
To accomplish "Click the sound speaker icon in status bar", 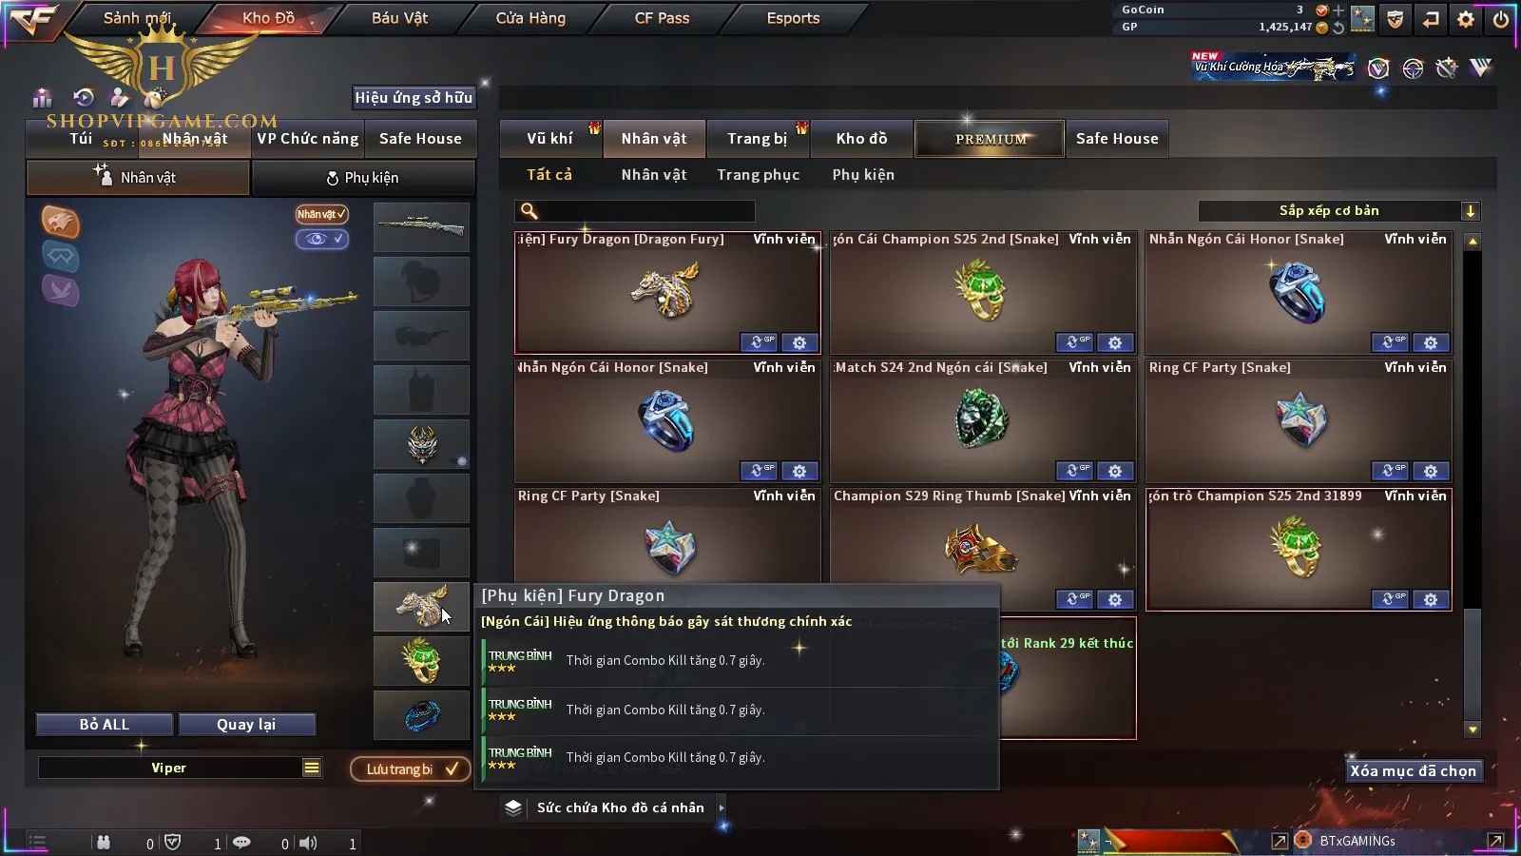I will [308, 843].
